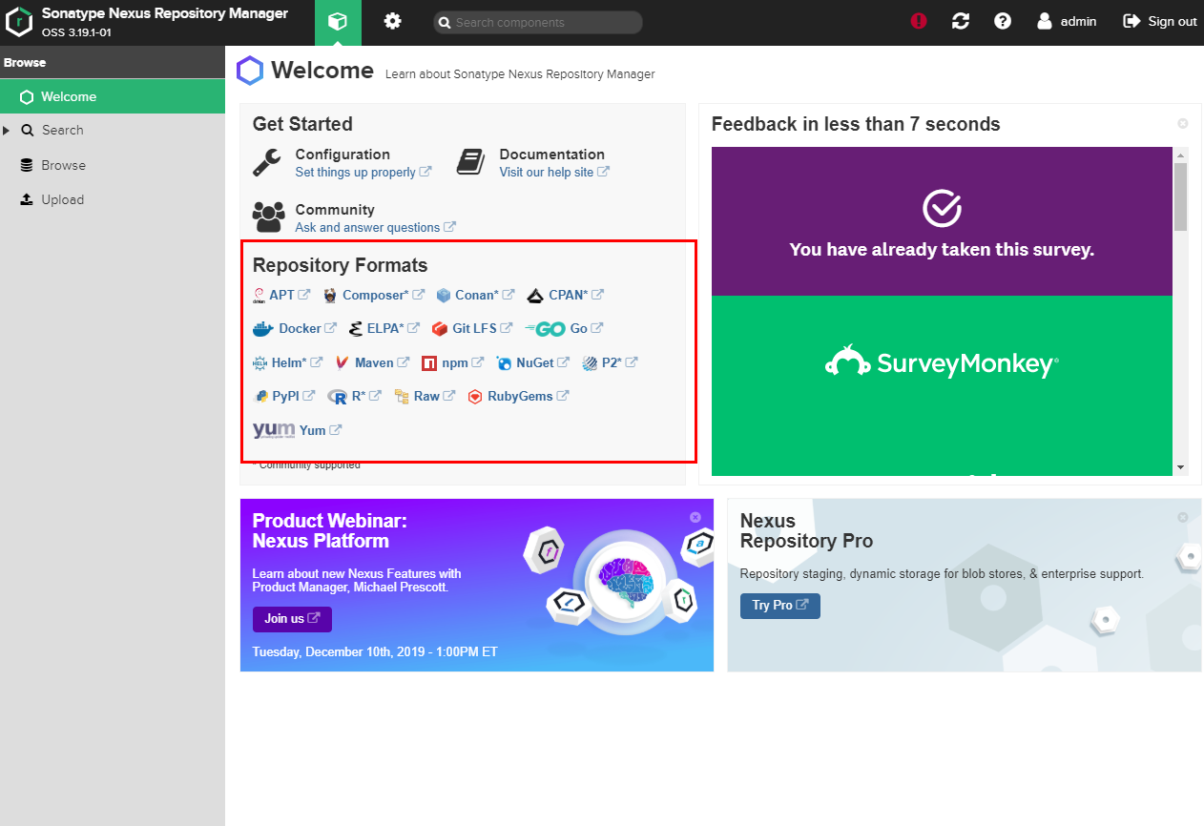Click the Community people icon
1204x826 pixels.
coord(268,217)
